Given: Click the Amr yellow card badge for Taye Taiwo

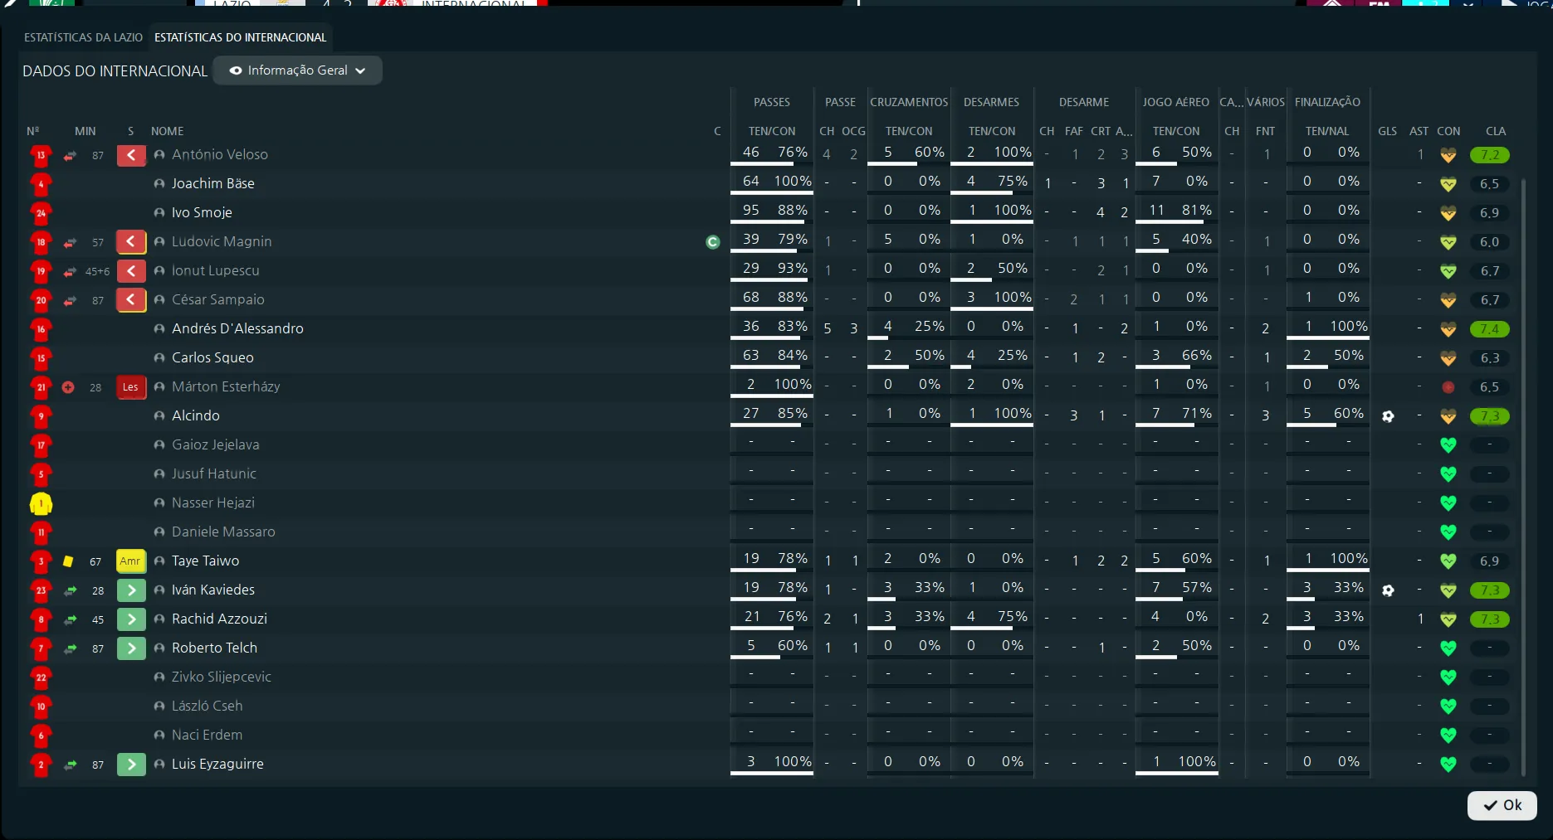Looking at the screenshot, I should [131, 561].
